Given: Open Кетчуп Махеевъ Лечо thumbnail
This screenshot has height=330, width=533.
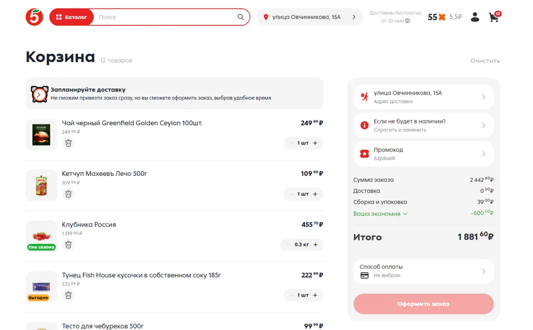Looking at the screenshot, I should coord(41,185).
